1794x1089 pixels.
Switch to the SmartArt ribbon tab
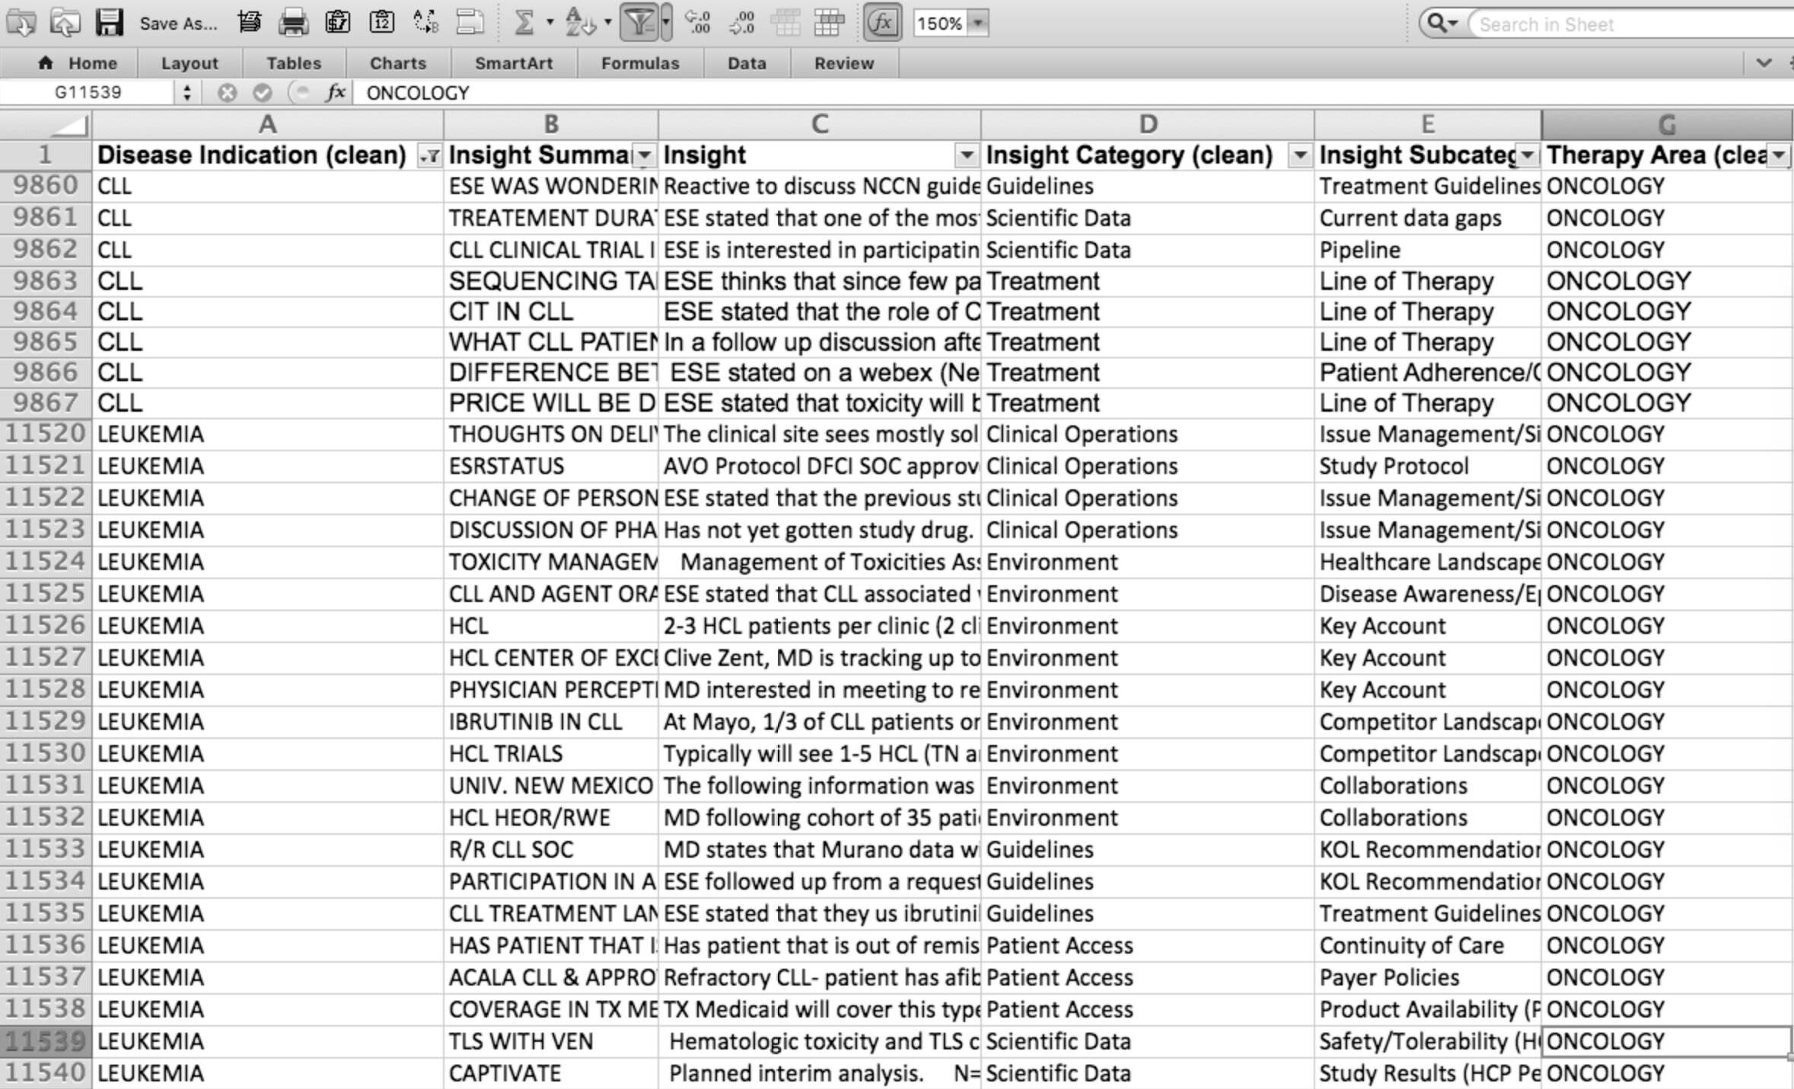514,63
